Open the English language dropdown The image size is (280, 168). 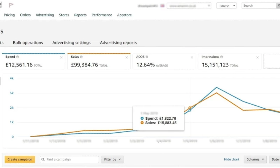(x=226, y=6)
